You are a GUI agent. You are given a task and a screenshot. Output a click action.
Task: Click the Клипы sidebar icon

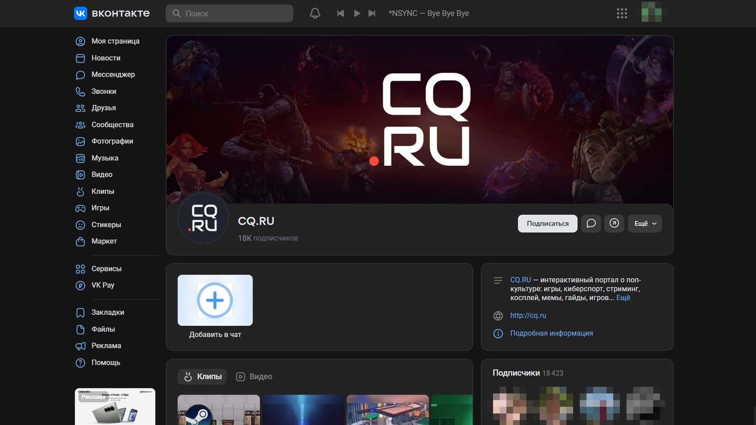click(80, 192)
